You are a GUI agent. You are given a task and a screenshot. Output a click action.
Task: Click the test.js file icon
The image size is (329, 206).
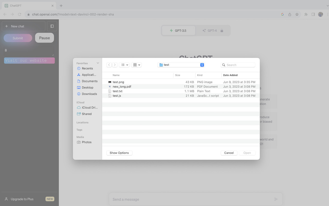click(x=110, y=96)
